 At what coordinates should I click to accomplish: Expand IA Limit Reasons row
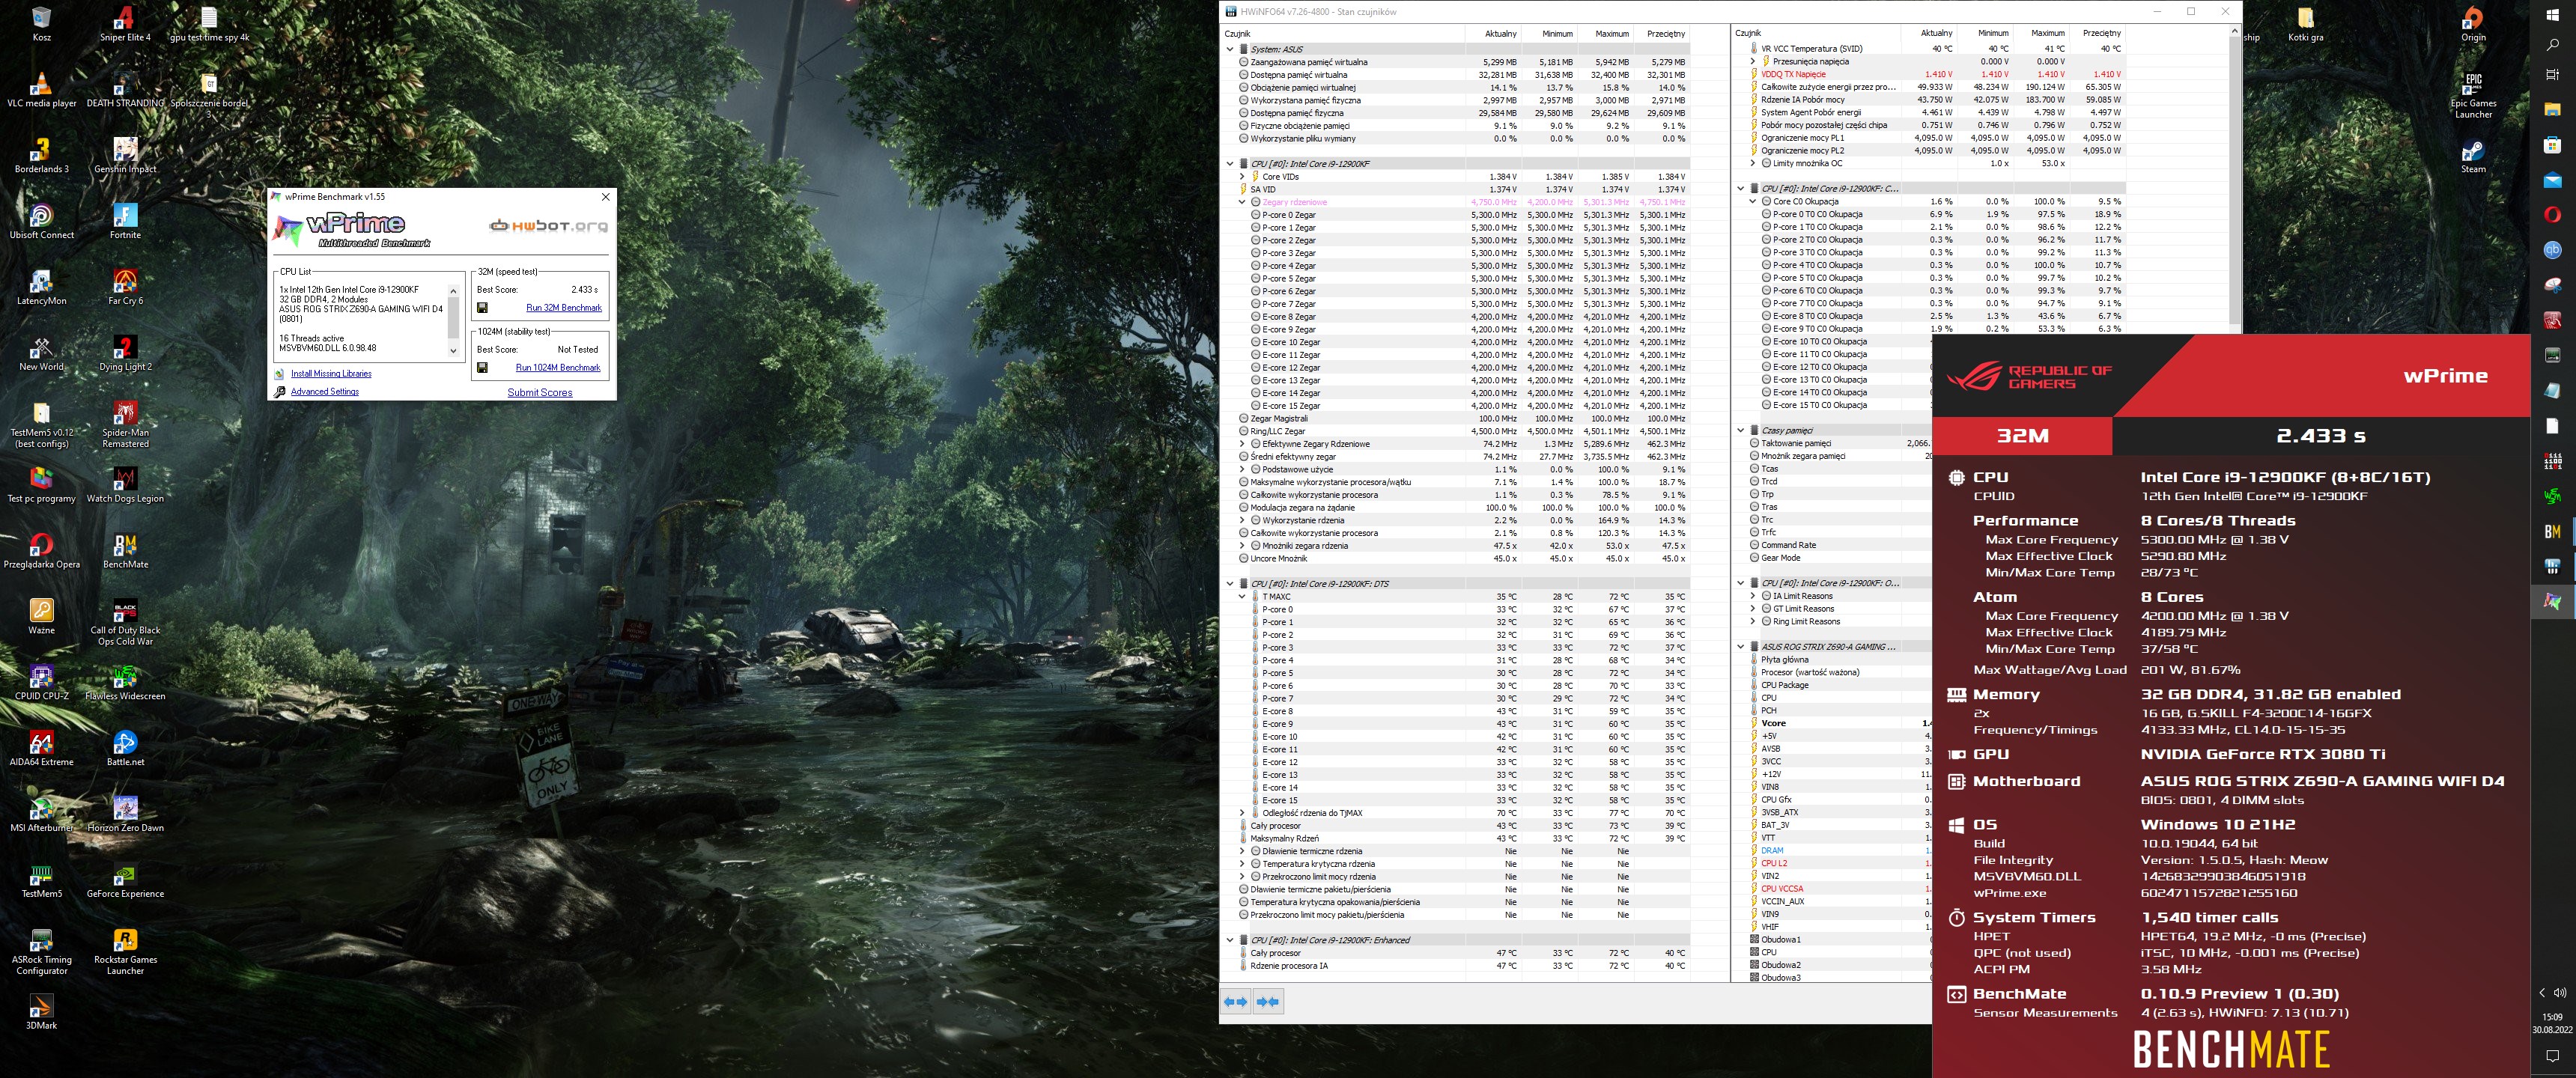tap(1753, 596)
